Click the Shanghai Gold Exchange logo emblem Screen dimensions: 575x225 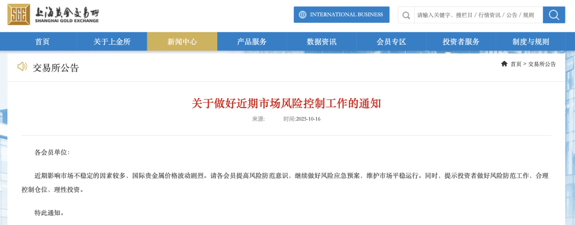click(x=19, y=14)
